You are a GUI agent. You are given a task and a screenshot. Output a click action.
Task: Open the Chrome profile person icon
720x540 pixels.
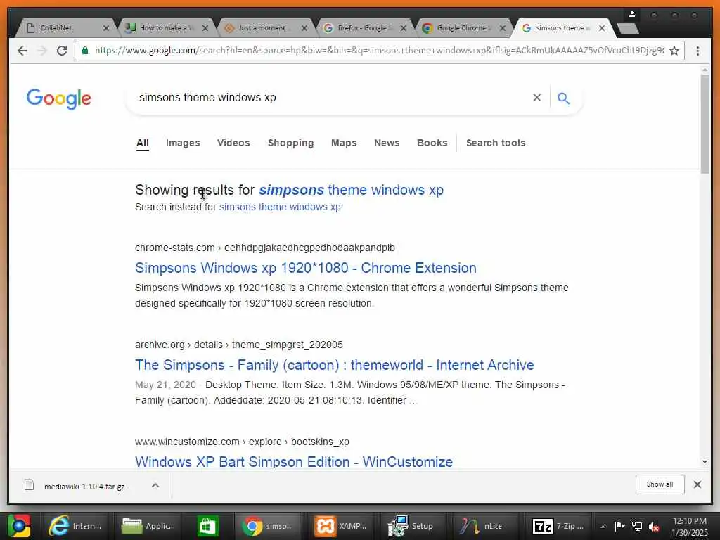click(x=632, y=15)
